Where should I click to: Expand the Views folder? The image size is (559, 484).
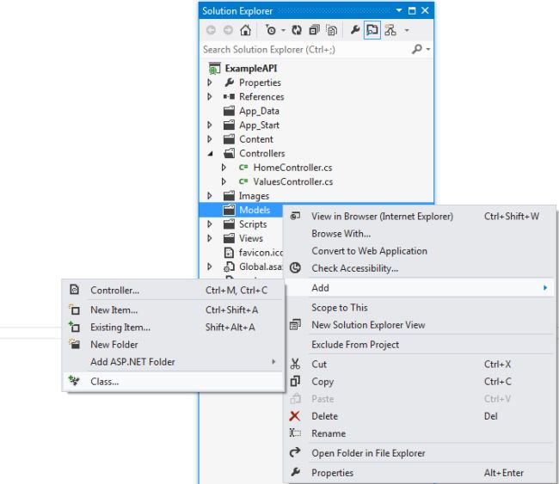point(210,238)
